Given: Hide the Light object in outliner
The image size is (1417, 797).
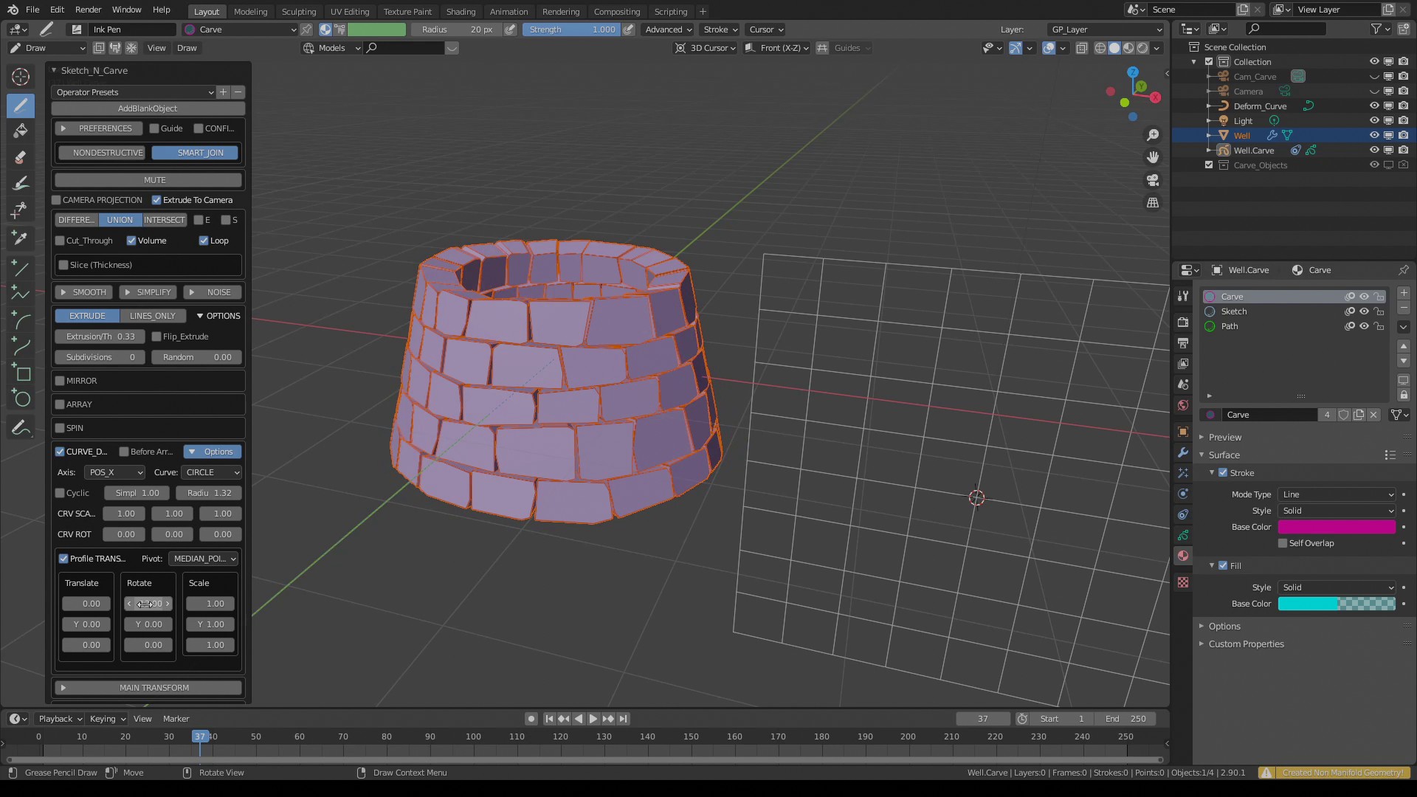Looking at the screenshot, I should (1373, 121).
